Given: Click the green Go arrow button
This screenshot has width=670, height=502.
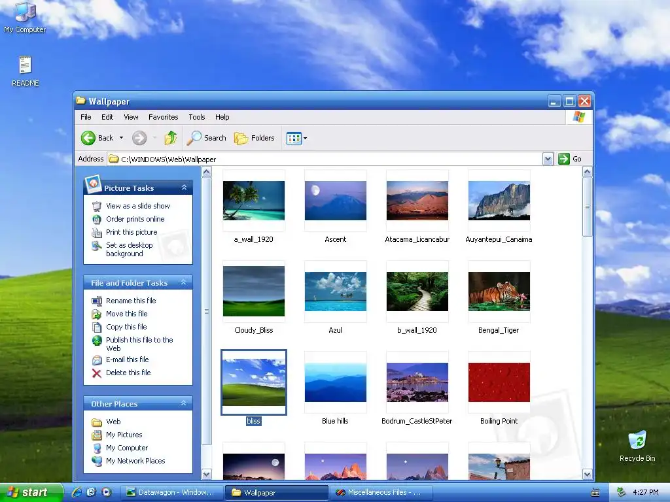Looking at the screenshot, I should 564,159.
